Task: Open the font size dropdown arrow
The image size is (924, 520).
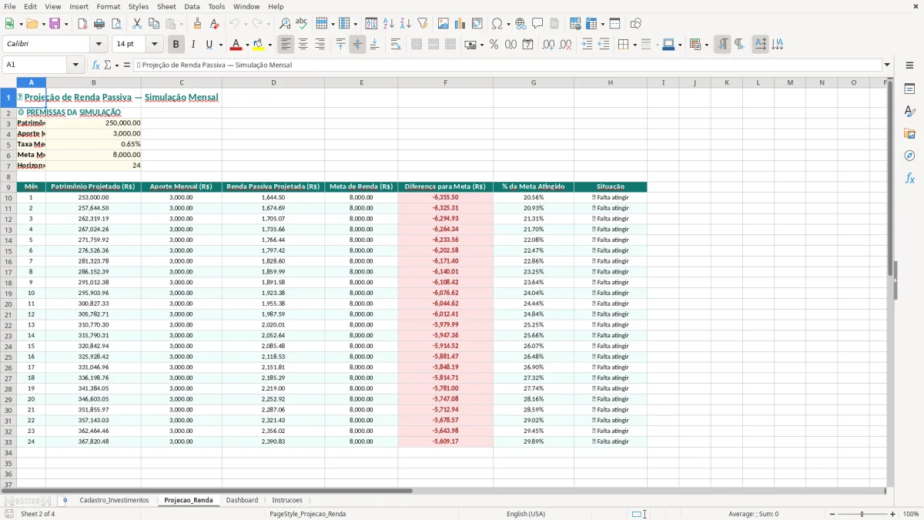Action: click(x=154, y=45)
